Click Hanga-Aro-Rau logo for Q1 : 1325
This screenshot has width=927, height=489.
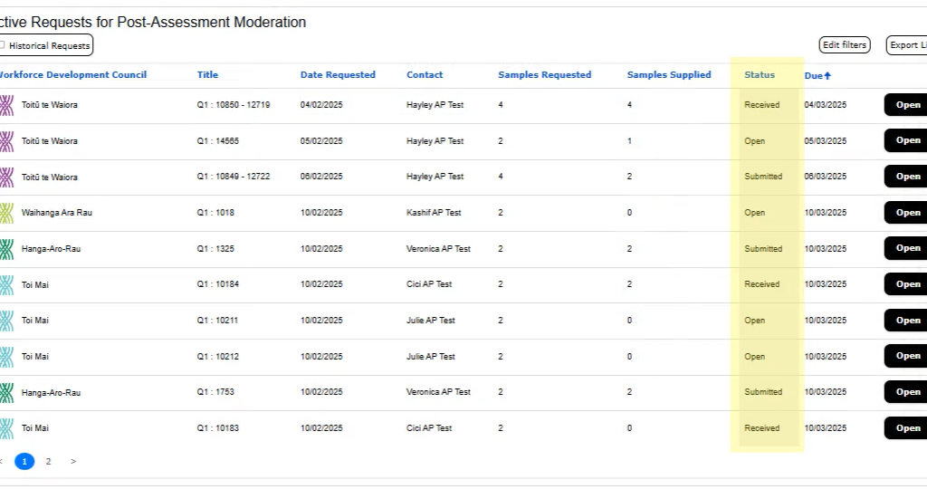point(6,249)
